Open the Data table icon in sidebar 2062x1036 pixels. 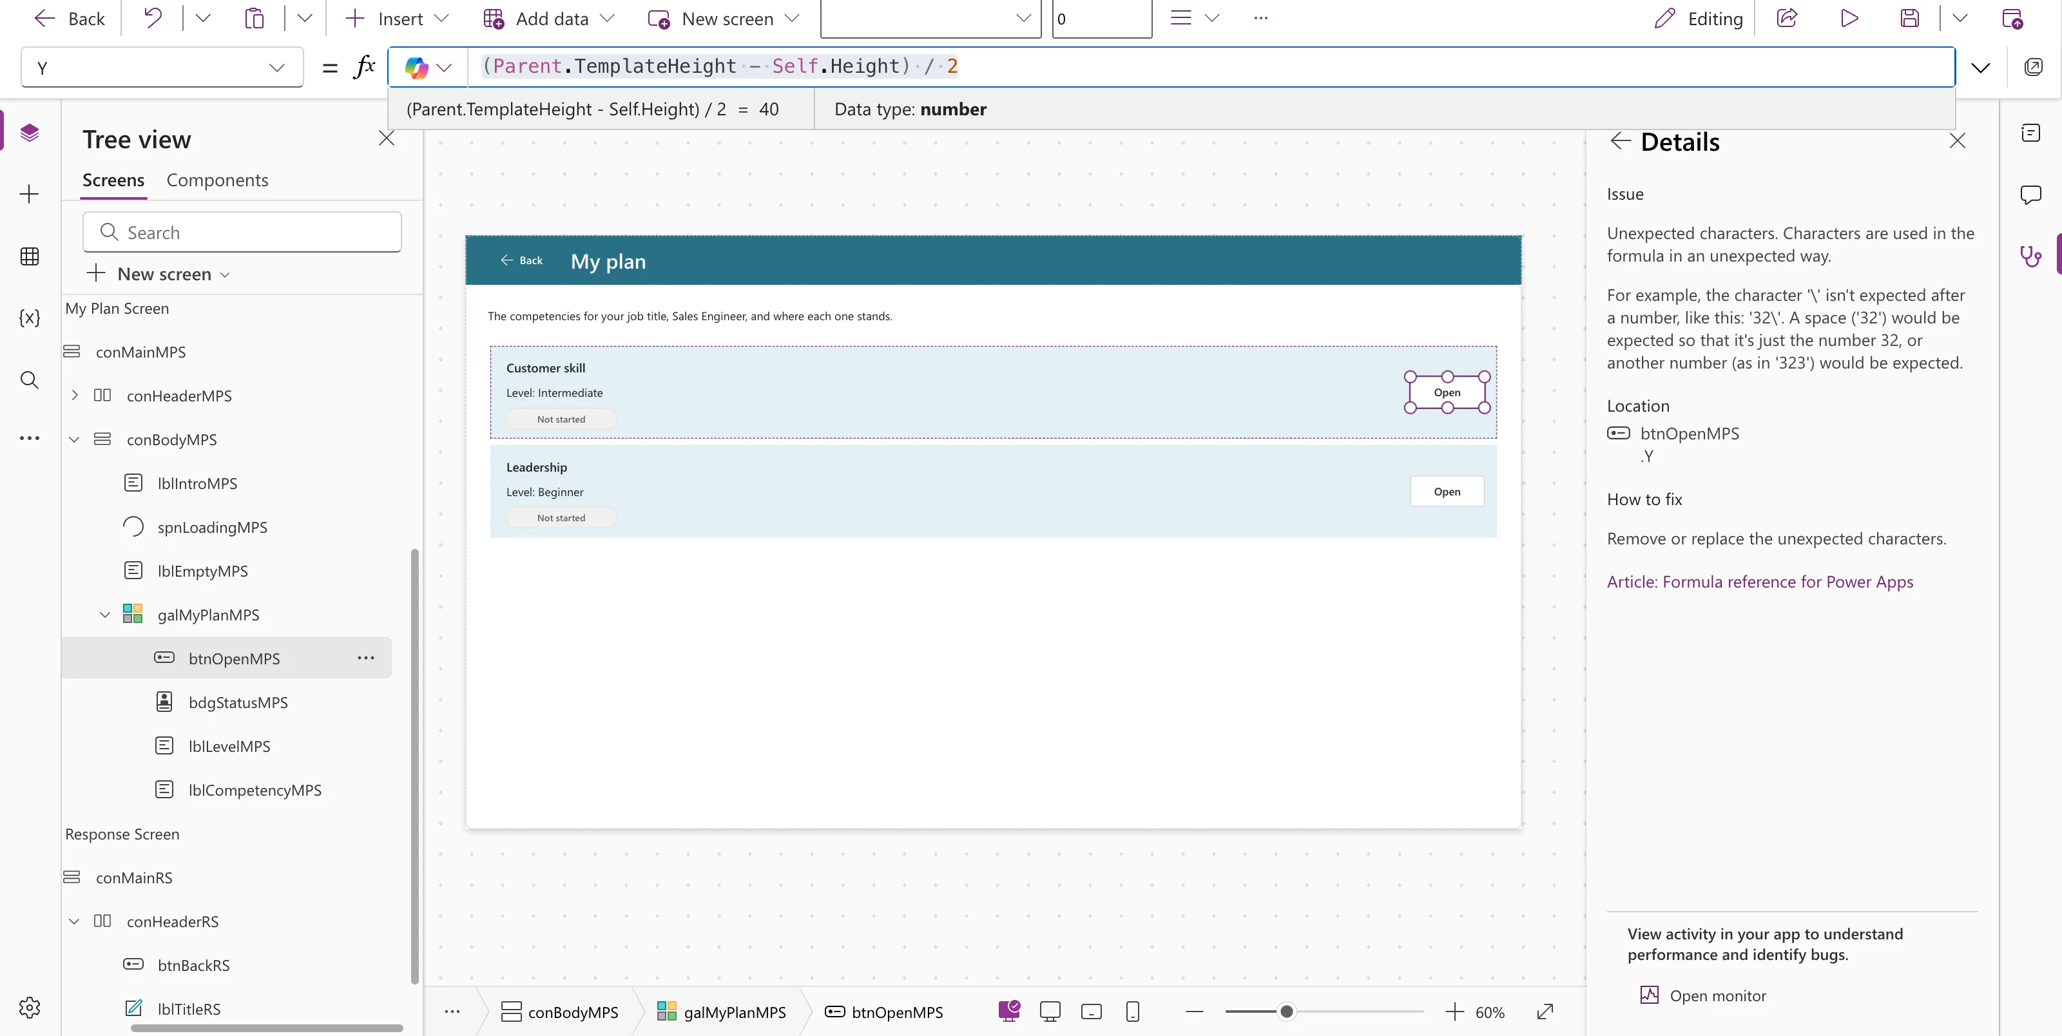point(30,256)
